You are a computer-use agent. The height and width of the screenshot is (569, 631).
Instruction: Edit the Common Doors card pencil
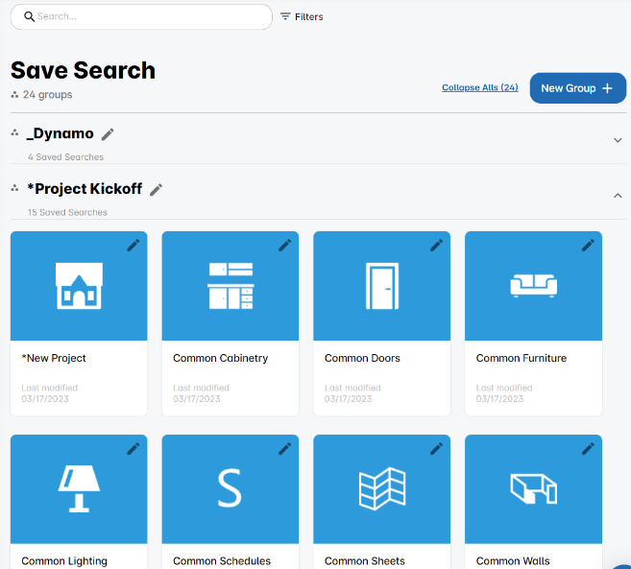coord(436,246)
